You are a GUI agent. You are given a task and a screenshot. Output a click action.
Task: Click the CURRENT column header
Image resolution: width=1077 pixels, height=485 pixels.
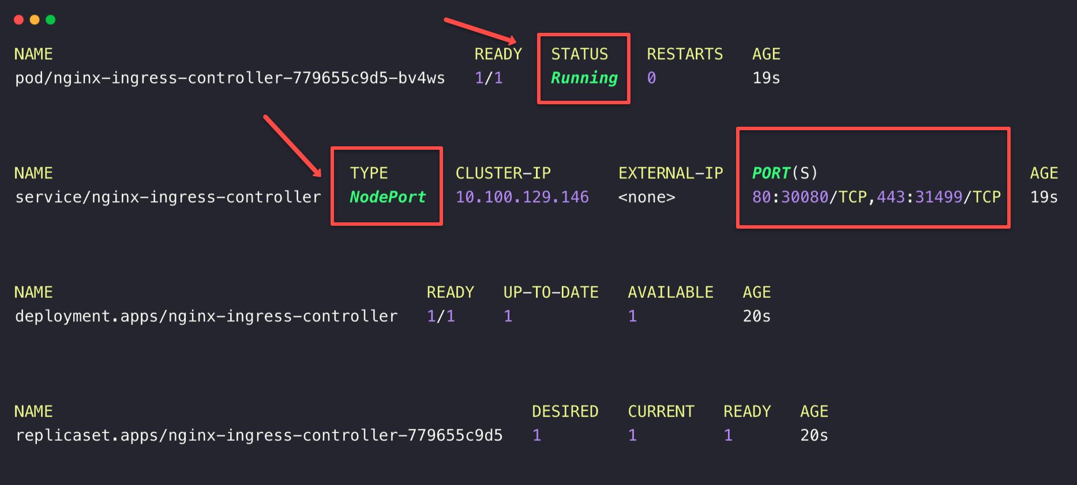tap(661, 412)
